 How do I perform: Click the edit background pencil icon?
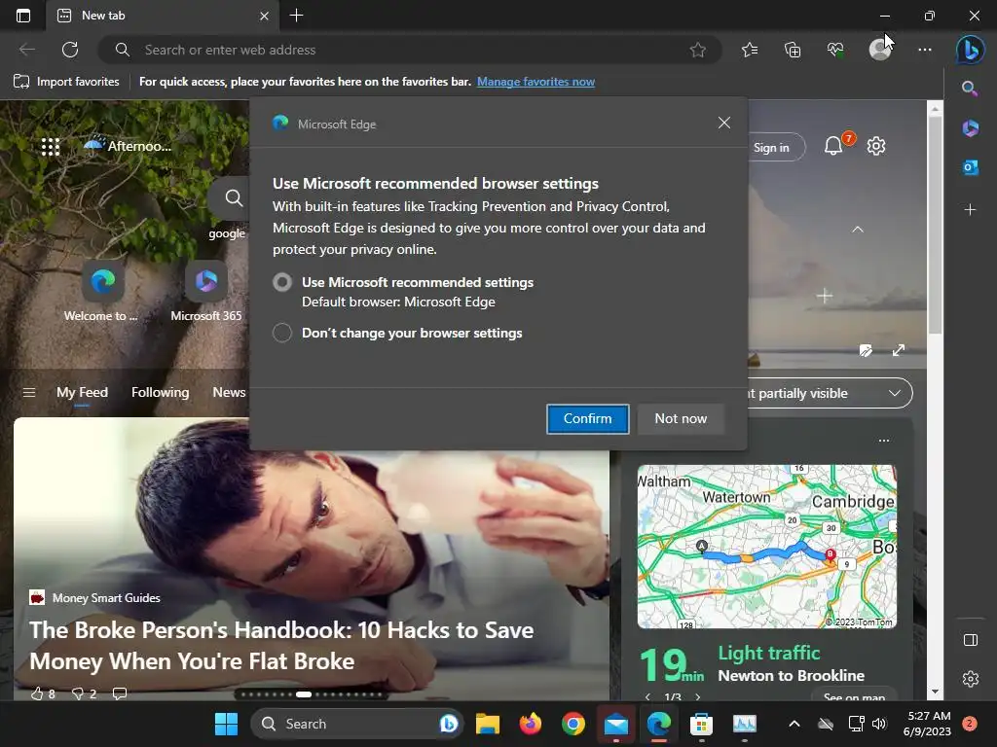click(x=865, y=350)
